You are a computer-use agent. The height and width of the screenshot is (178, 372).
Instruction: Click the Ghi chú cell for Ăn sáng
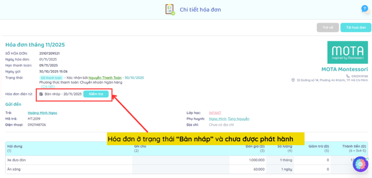click(180, 169)
